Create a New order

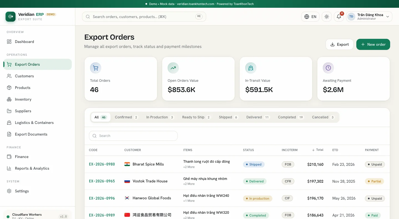pos(373,44)
